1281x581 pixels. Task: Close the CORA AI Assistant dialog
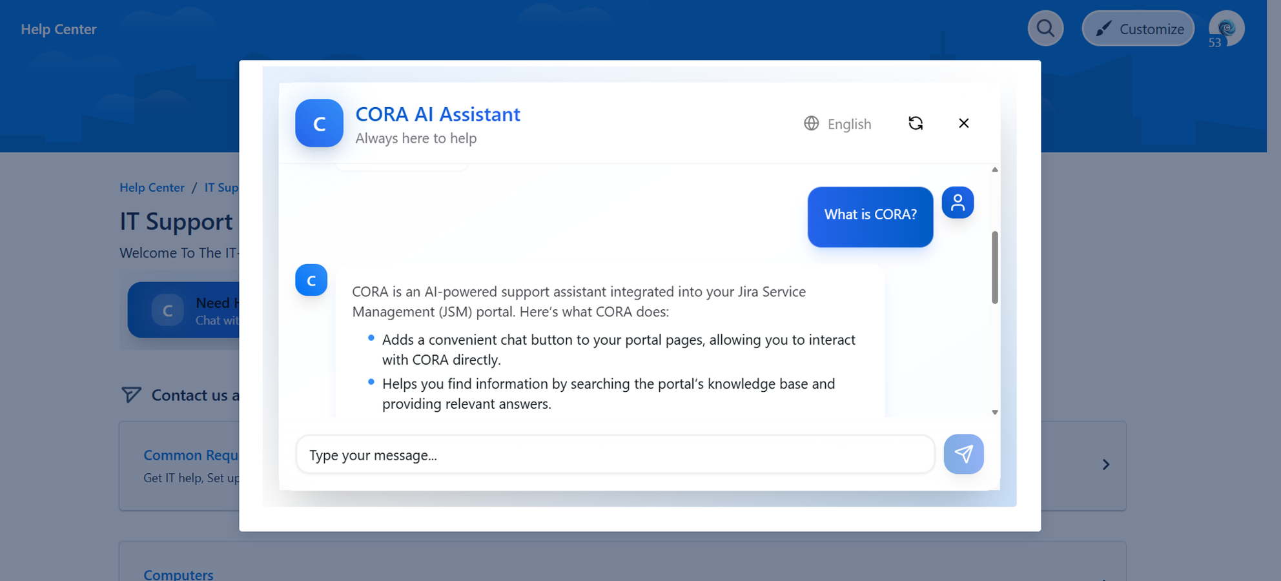coord(963,123)
